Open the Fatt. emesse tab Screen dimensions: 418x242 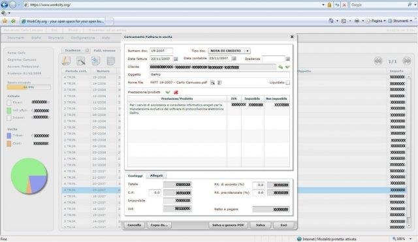pyautogui.click(x=104, y=50)
